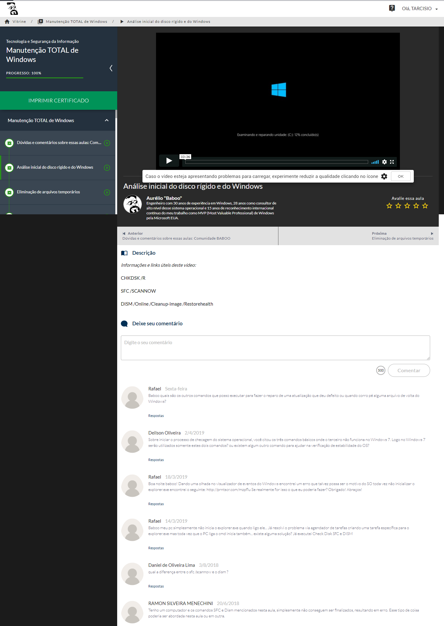Play the lesson video

tap(169, 161)
